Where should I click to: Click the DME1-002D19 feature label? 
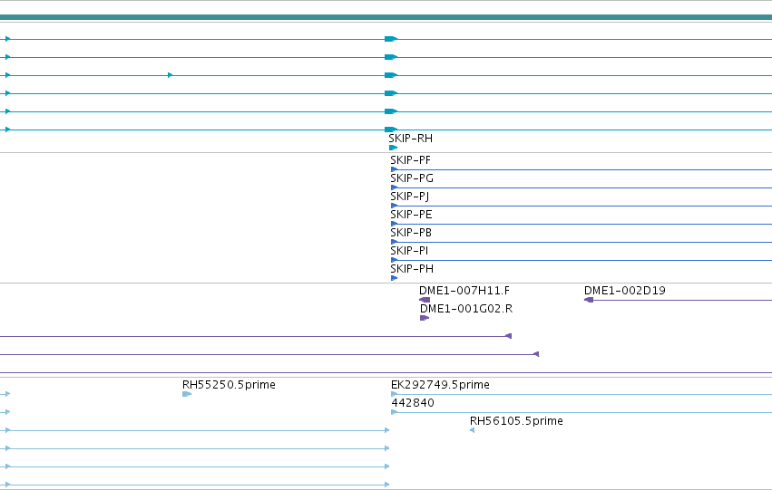pos(625,291)
